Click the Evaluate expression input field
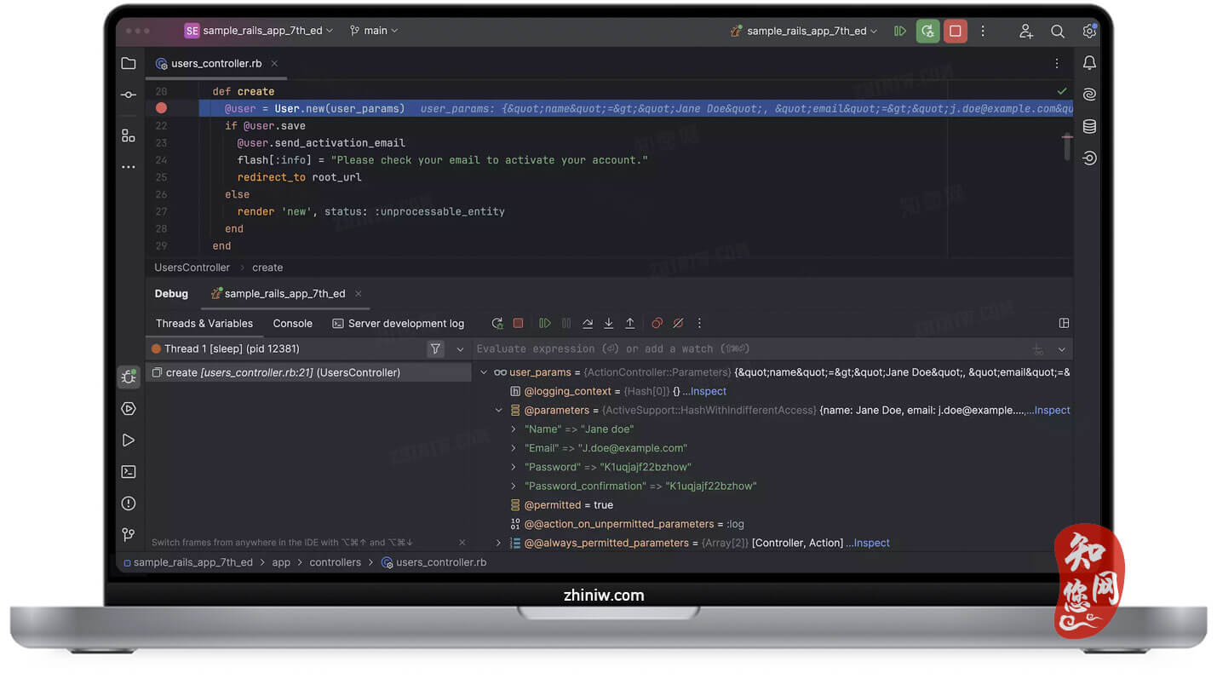 (x=749, y=349)
